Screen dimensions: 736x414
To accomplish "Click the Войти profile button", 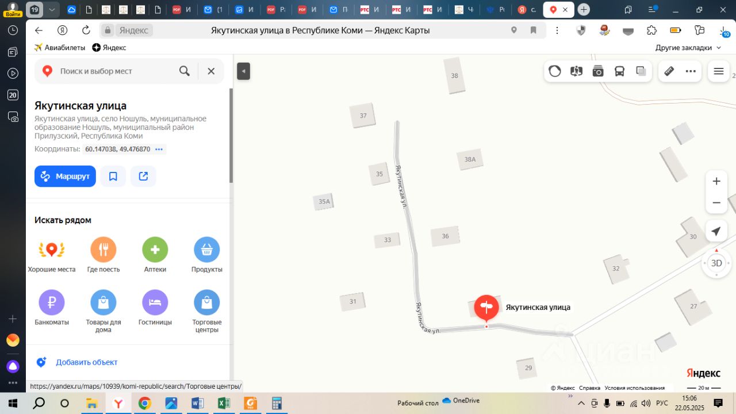I will 13,9.
